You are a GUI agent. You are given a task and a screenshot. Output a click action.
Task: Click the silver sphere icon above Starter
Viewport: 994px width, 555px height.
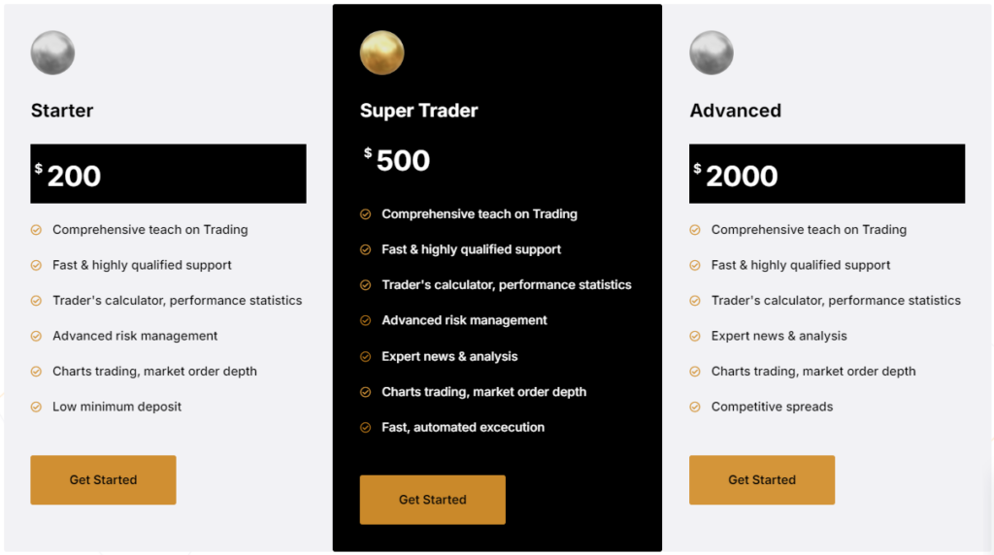pos(52,52)
